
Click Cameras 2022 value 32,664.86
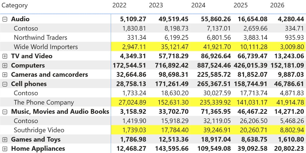(131, 75)
